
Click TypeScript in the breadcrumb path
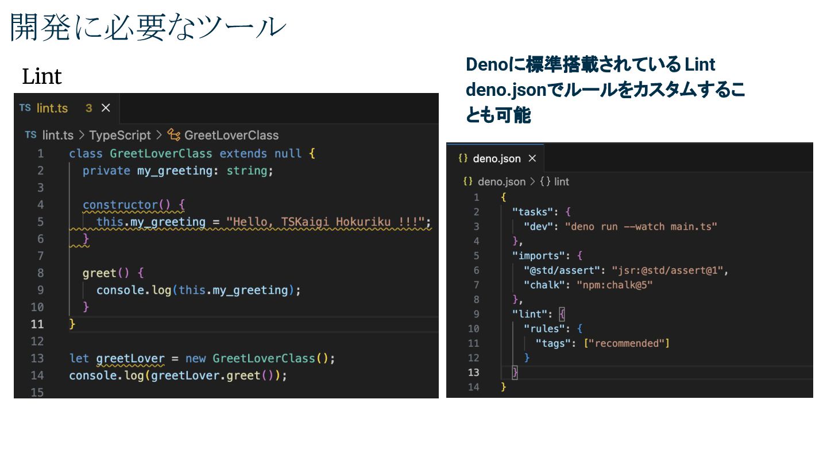click(119, 135)
